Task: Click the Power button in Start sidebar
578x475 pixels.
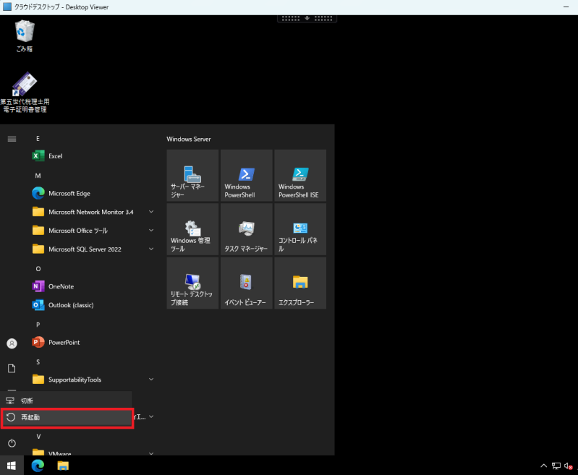Action: (x=12, y=442)
